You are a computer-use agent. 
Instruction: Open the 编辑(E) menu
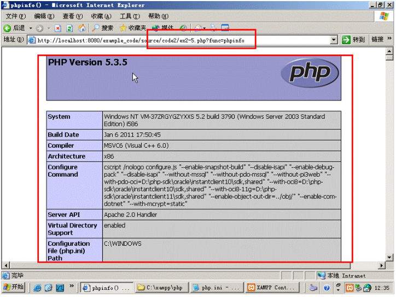(x=44, y=16)
